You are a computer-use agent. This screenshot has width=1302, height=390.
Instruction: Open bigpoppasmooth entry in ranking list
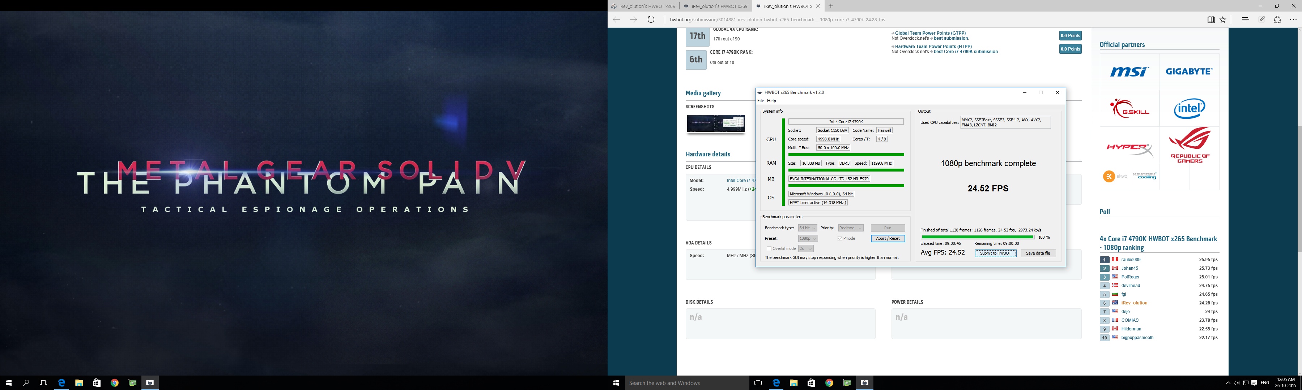pos(1137,338)
